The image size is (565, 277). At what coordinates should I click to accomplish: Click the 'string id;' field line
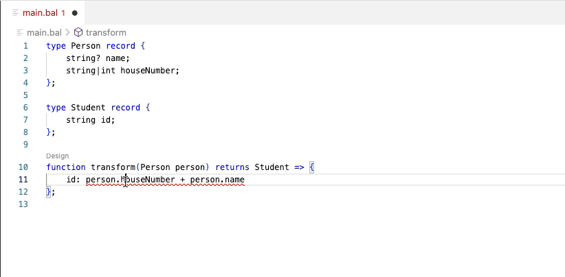(91, 120)
